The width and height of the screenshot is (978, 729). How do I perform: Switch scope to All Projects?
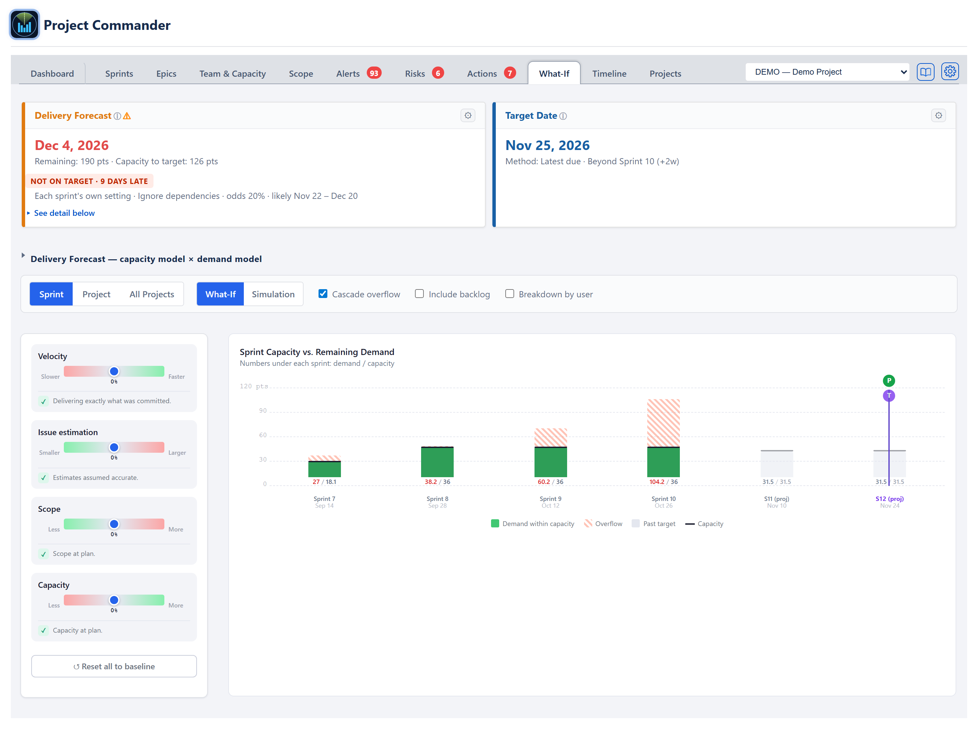[151, 294]
